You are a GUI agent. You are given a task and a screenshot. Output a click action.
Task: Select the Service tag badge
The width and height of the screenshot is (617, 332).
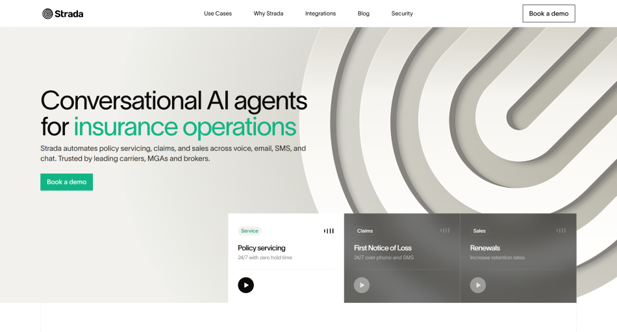click(249, 231)
